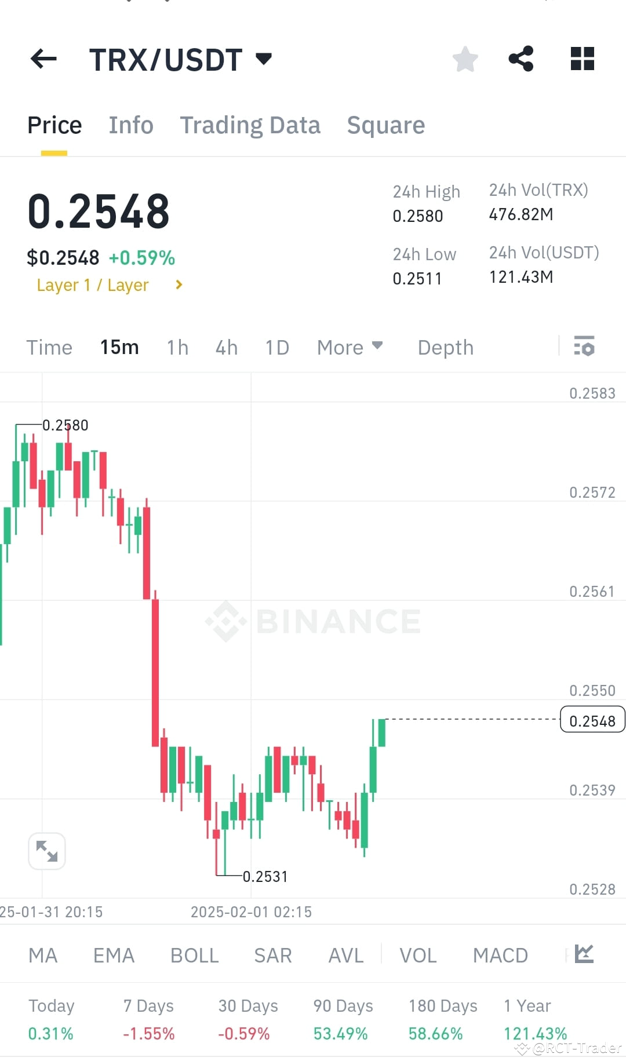Select the SAR indicator option
626x1061 pixels.
point(272,955)
